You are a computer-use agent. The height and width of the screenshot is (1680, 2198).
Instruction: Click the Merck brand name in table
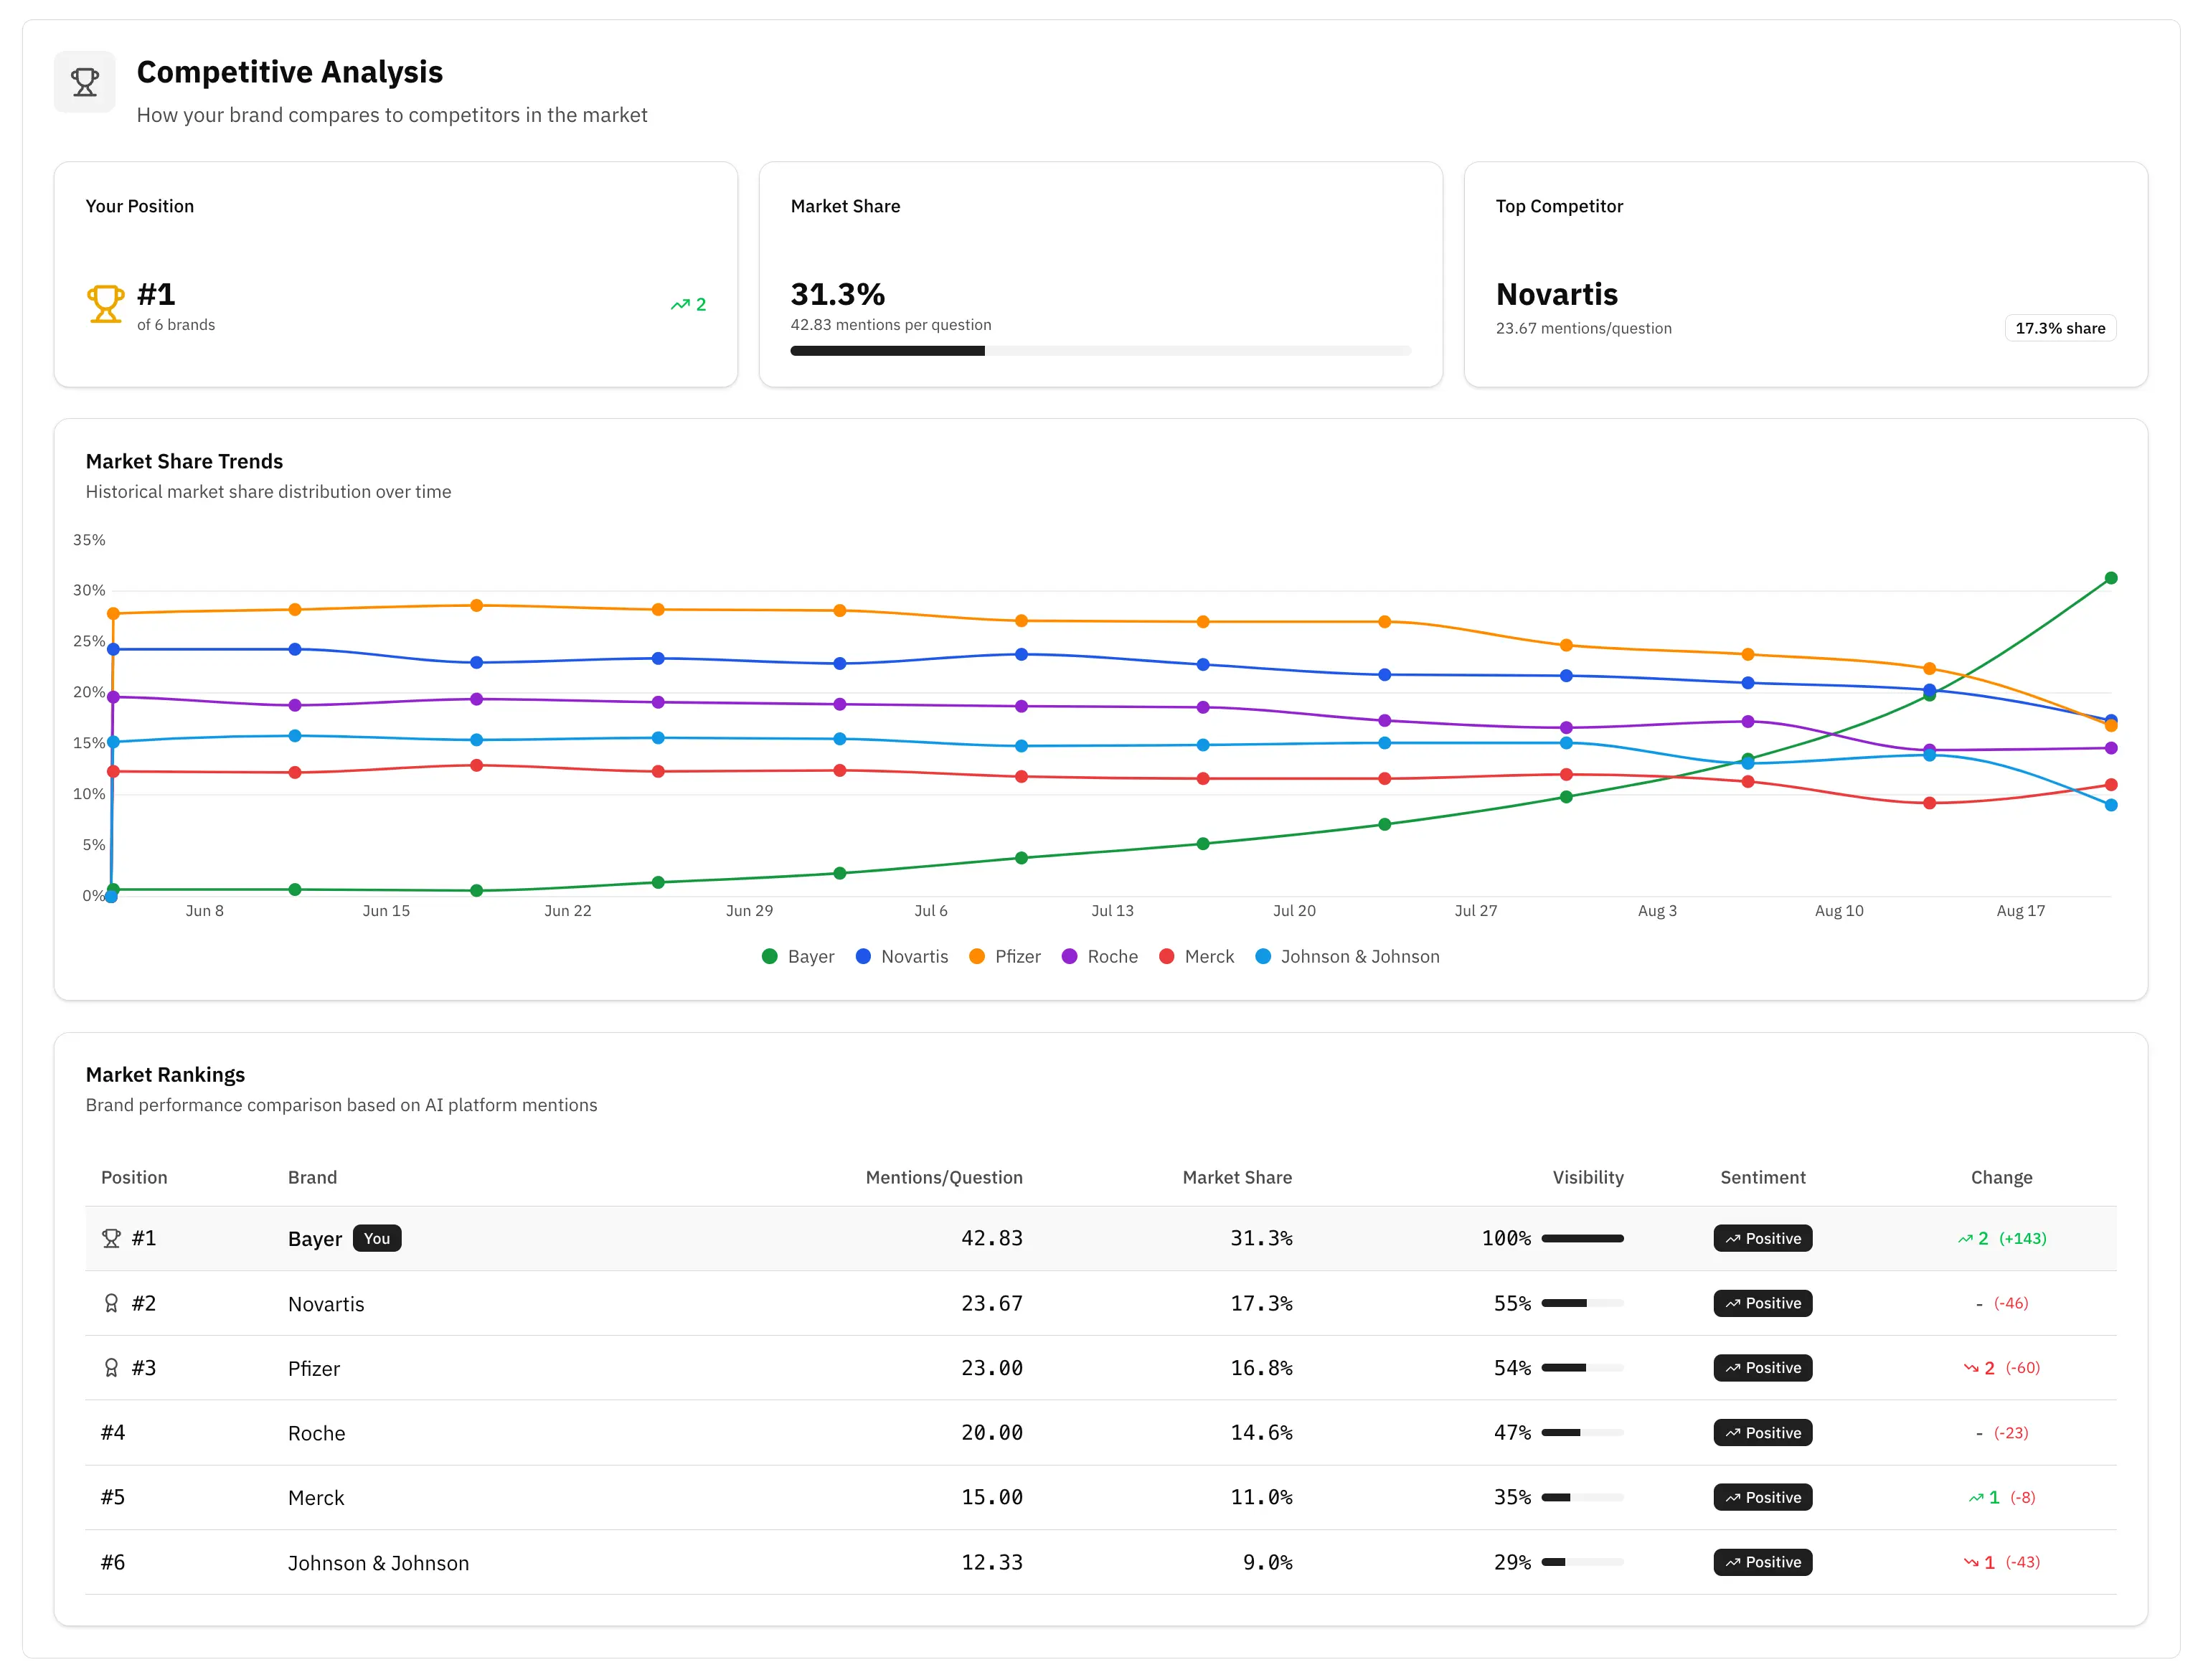click(x=316, y=1498)
